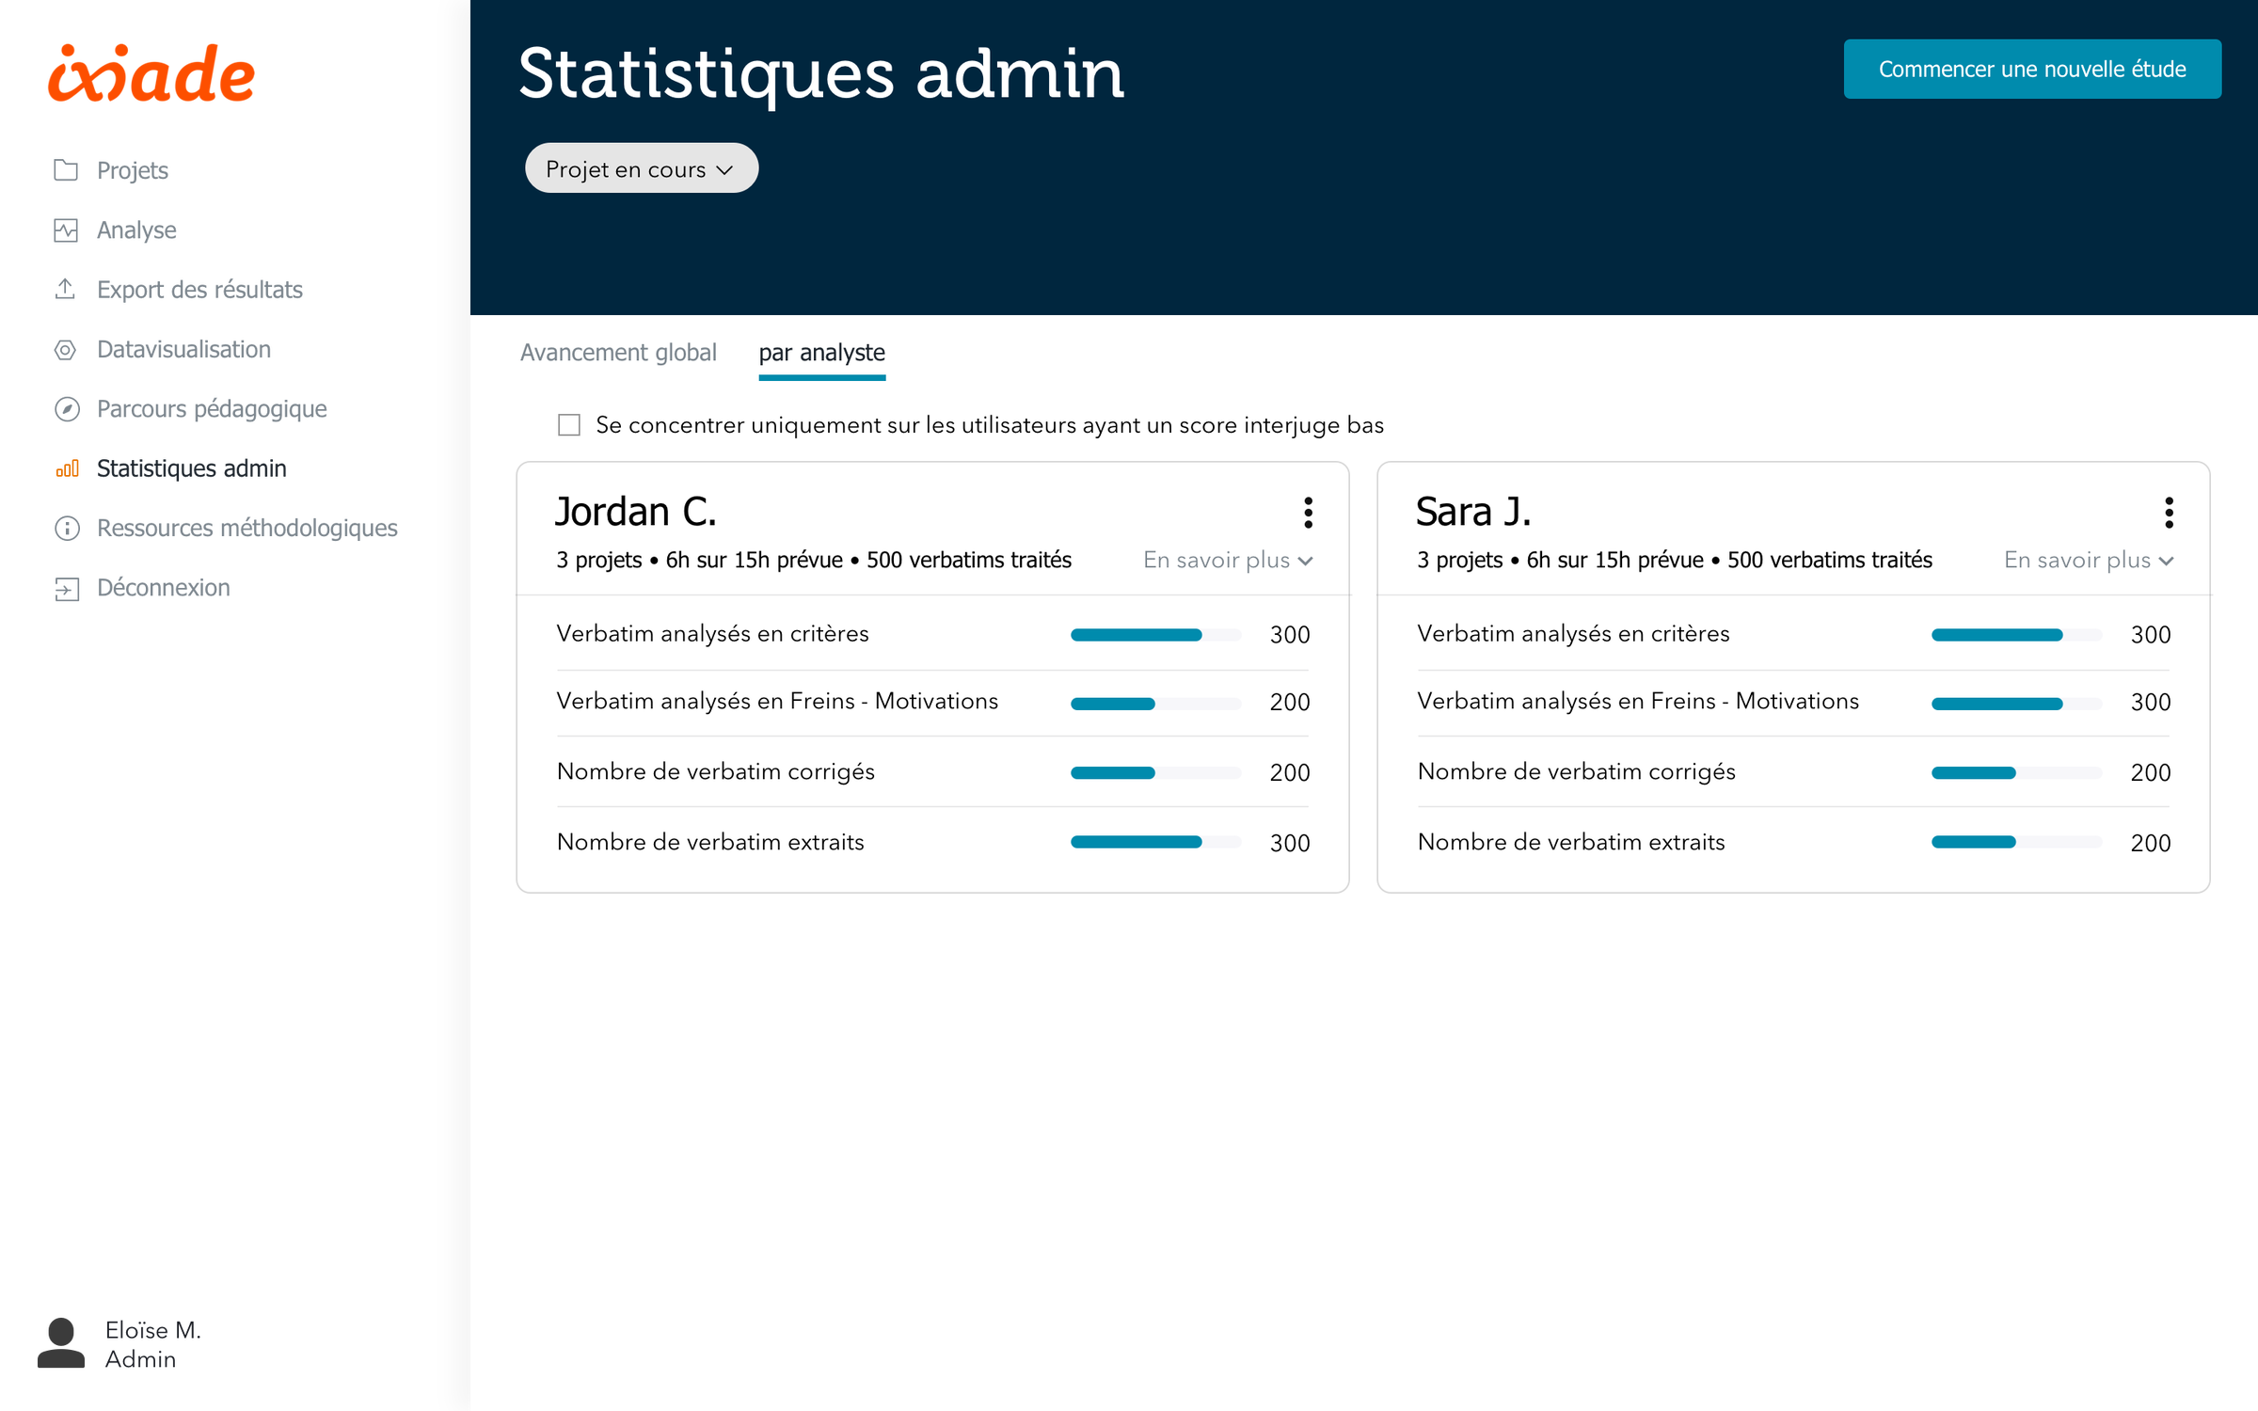Open three-dot menu on Sara J. card

(2169, 513)
